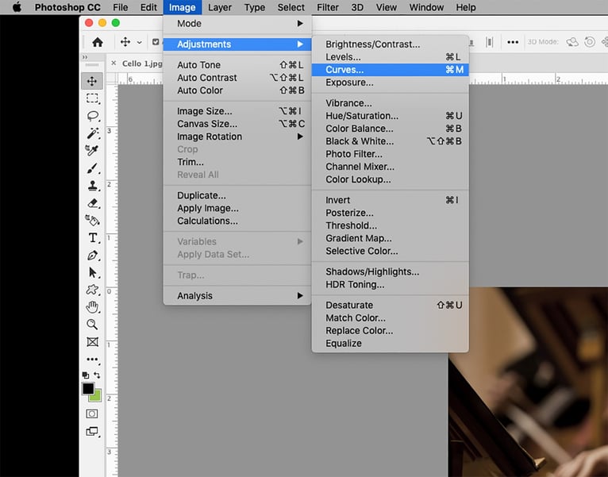Viewport: 608px width, 477px height.
Task: Pick the green background color swatch
Action: tap(96, 396)
